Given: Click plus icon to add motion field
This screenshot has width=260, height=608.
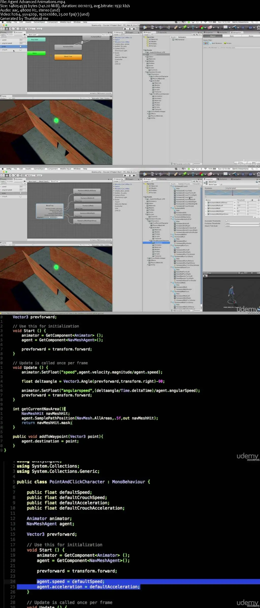Looking at the screenshot, I should pyautogui.click(x=255, y=217).
